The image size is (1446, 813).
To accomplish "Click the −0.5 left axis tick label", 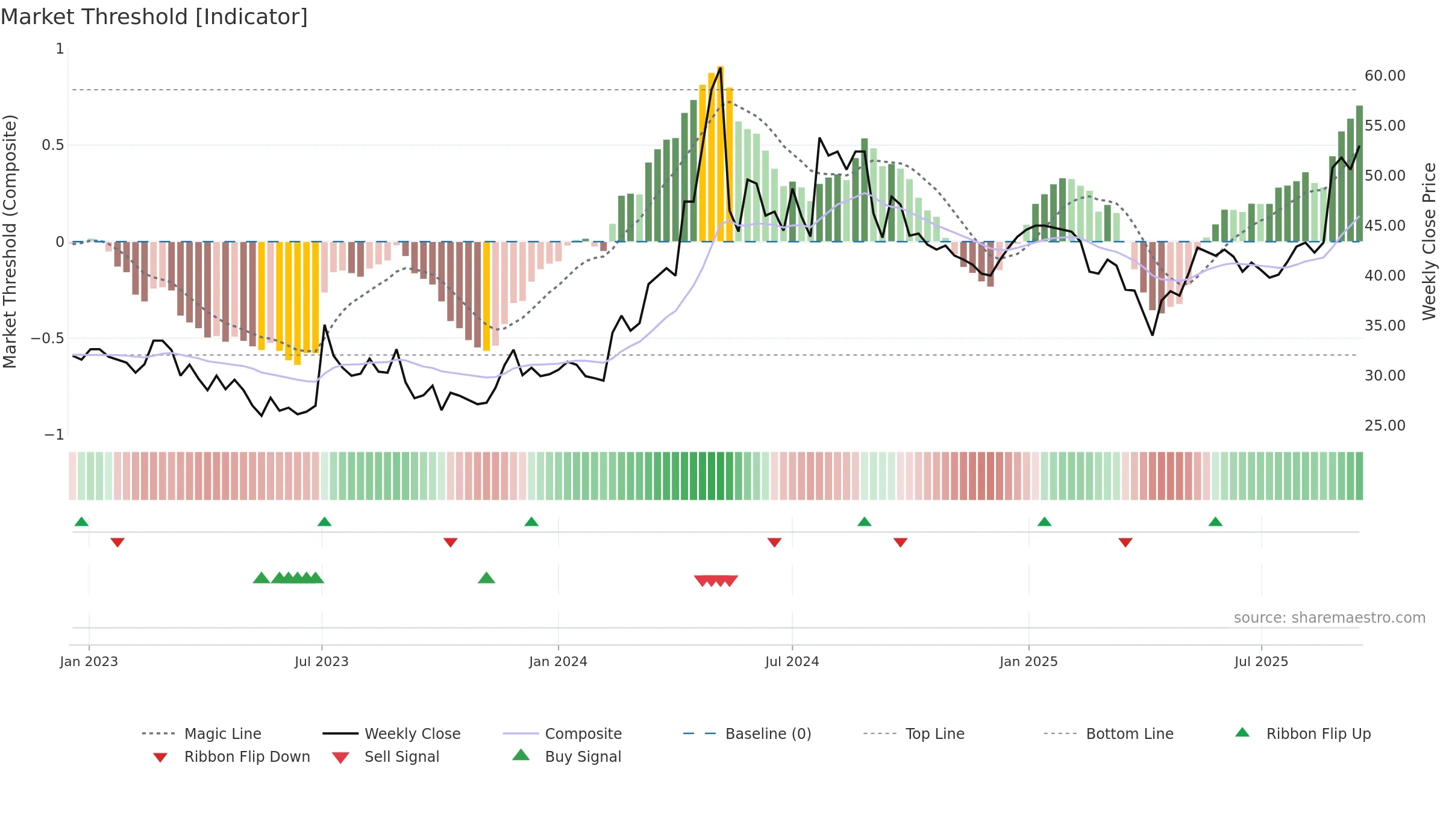I will pyautogui.click(x=48, y=338).
